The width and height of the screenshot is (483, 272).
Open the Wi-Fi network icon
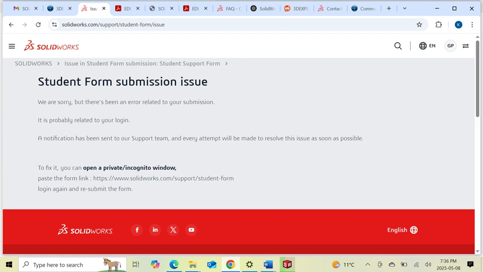coord(416,264)
